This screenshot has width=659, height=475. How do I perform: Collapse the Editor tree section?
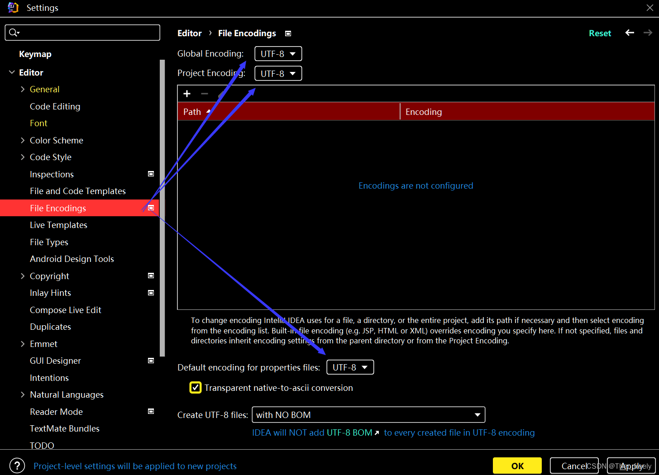tap(12, 72)
